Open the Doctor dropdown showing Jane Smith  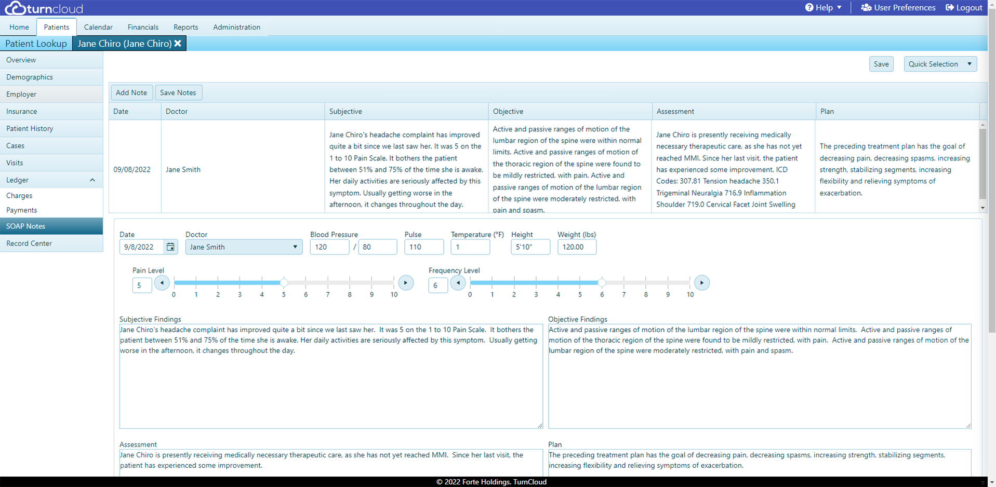[244, 247]
